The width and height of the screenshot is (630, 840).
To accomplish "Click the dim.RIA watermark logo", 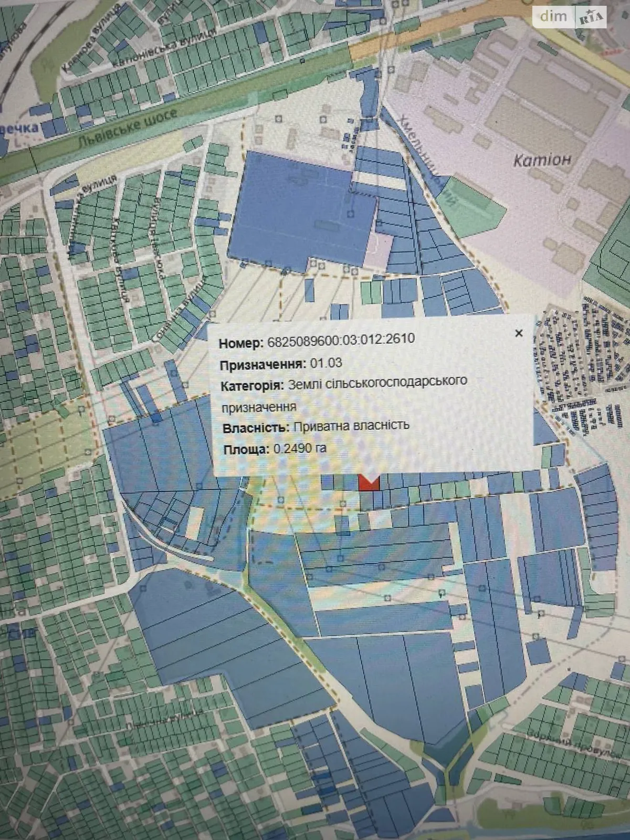I will [x=571, y=17].
